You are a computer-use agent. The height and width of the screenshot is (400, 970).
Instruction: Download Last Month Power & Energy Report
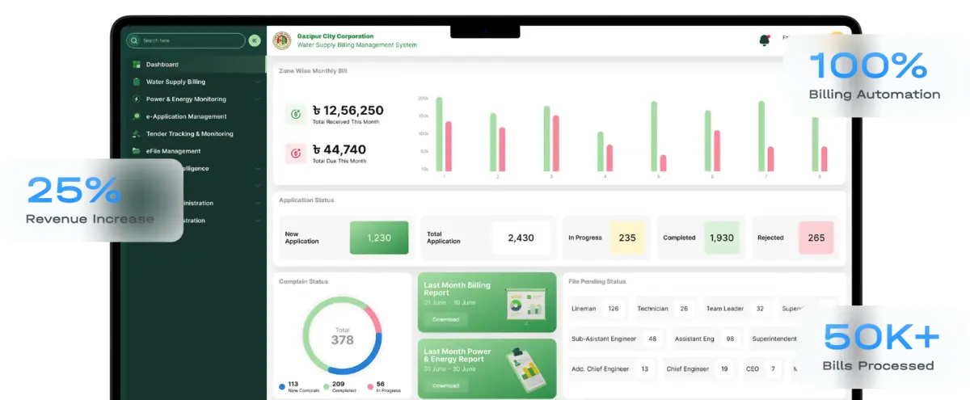tap(445, 385)
